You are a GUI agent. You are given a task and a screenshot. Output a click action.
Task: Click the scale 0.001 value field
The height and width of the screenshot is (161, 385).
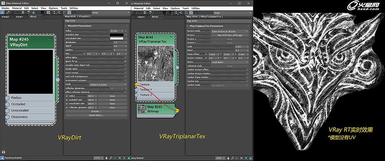pos(240,47)
